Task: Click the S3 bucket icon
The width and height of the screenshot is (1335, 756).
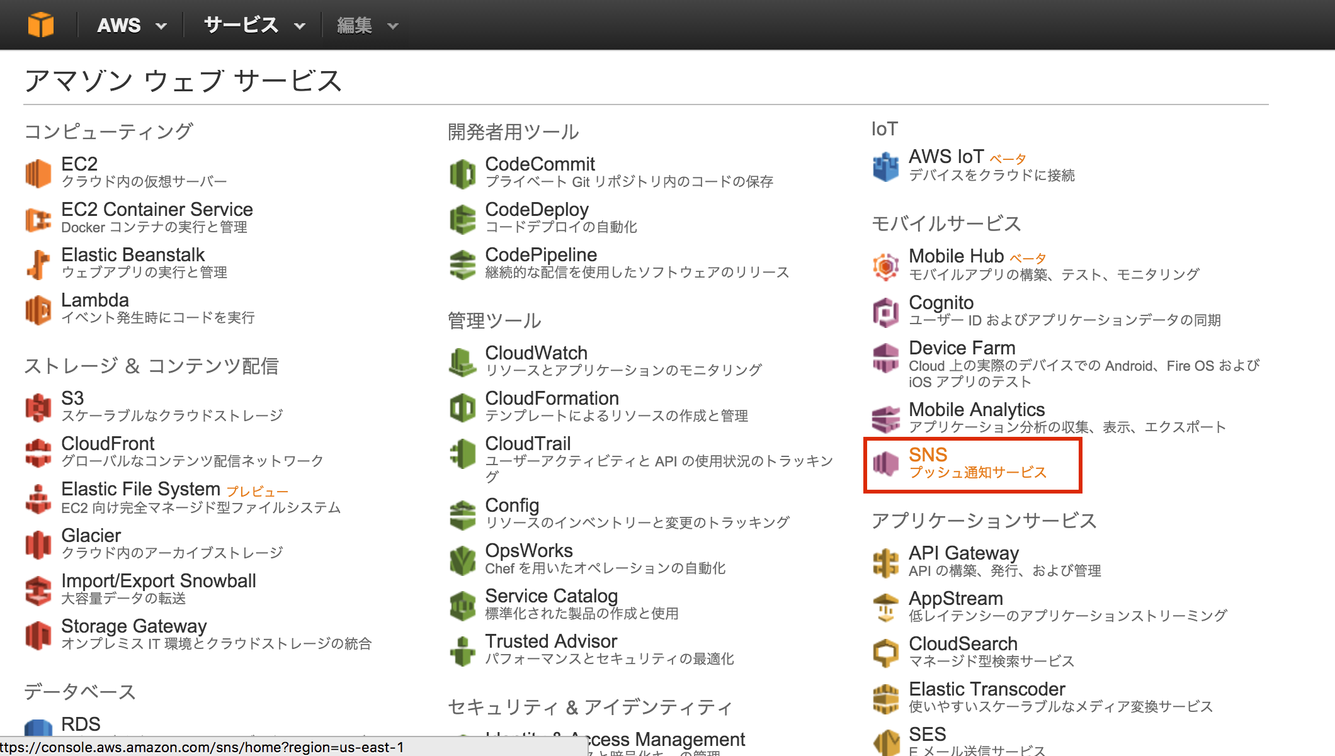Action: (x=38, y=407)
